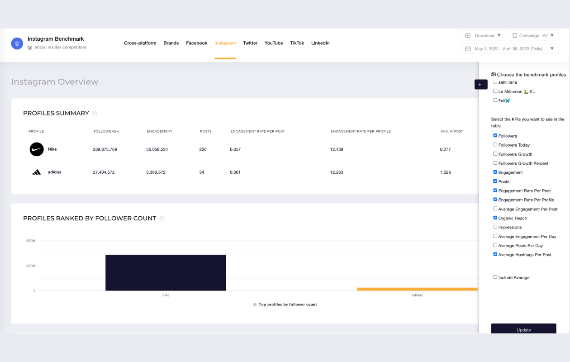Click legend dot for Top profiles by follower count
Screen dimensions: 570x362
click(255, 305)
